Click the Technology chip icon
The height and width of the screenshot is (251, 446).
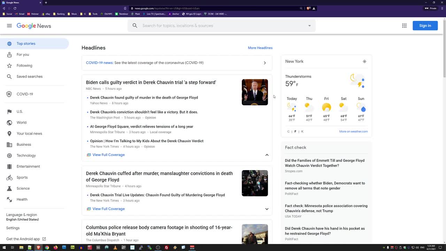pyautogui.click(x=9, y=155)
